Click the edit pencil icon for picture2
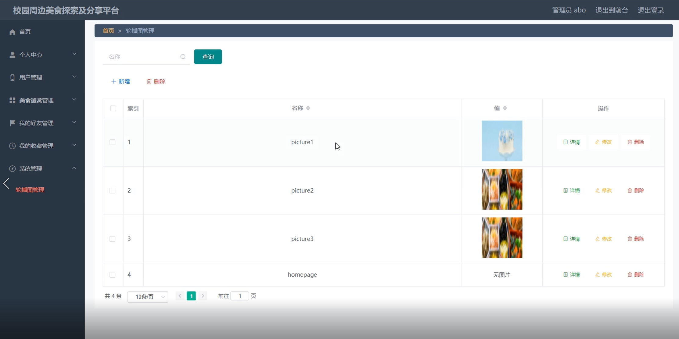The width and height of the screenshot is (679, 339). point(597,190)
